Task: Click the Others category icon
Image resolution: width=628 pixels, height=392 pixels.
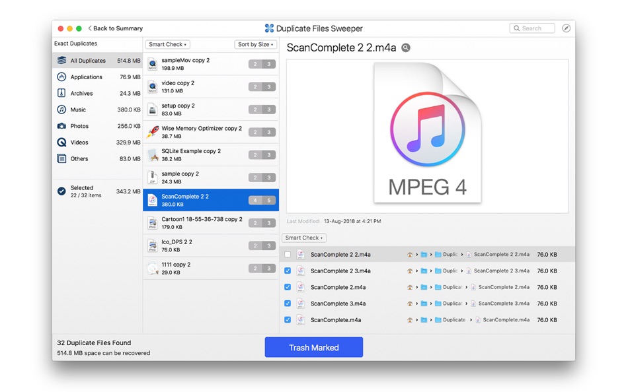Action: (61, 159)
